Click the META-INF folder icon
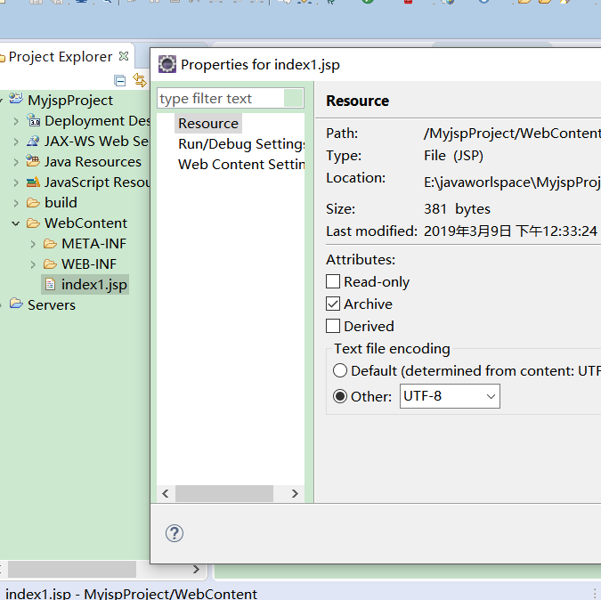The height and width of the screenshot is (600, 601). 50,243
